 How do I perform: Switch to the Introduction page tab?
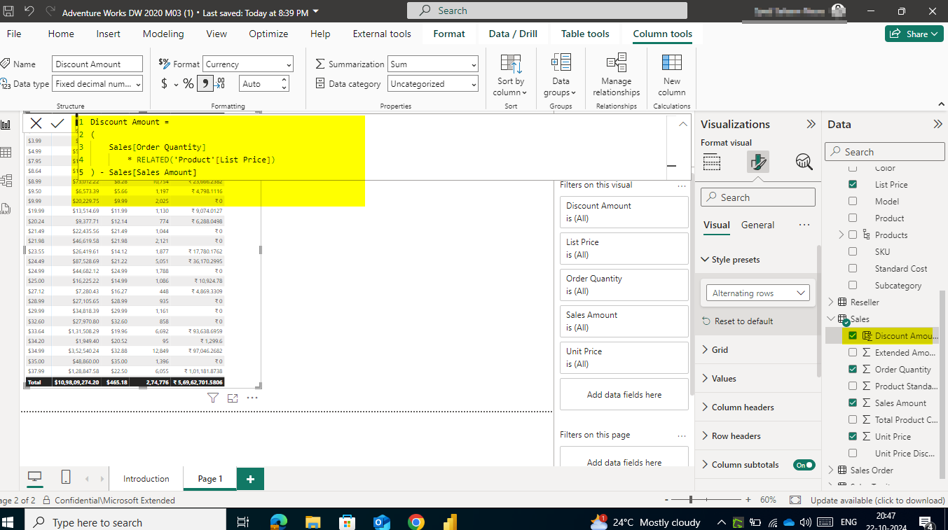(x=146, y=479)
